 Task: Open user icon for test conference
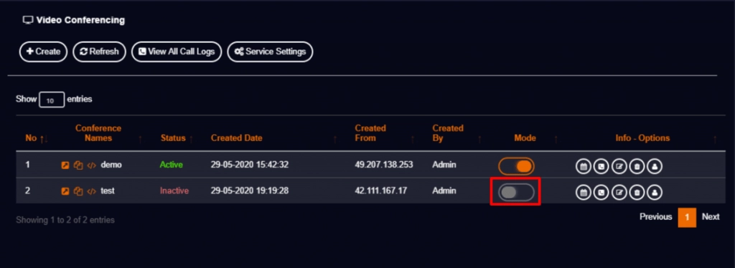(x=655, y=192)
